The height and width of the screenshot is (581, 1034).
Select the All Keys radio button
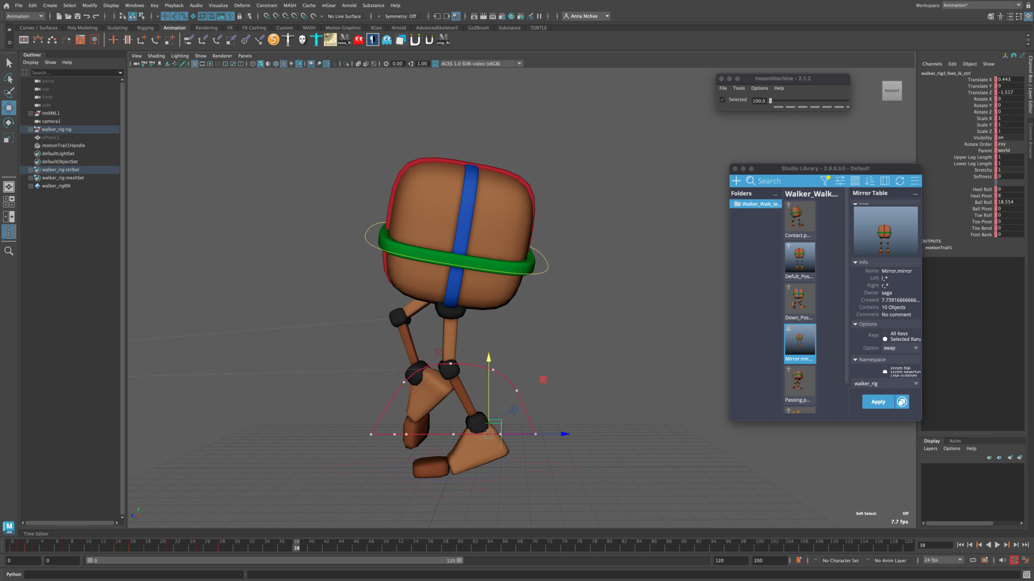click(x=885, y=334)
